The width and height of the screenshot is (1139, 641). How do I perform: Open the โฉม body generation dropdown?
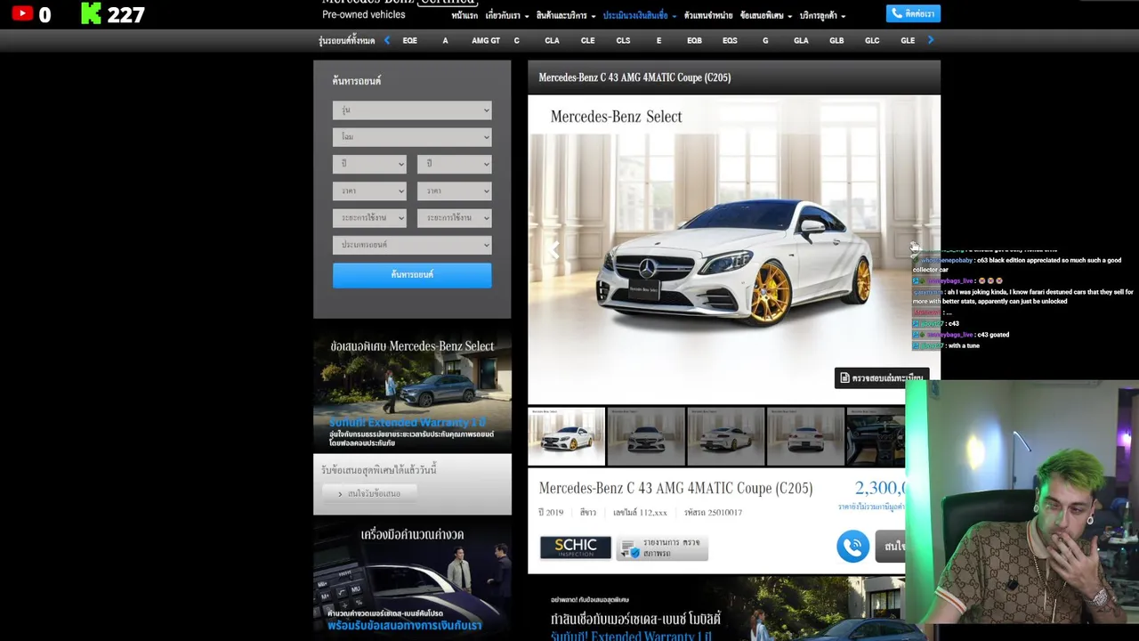pos(412,137)
